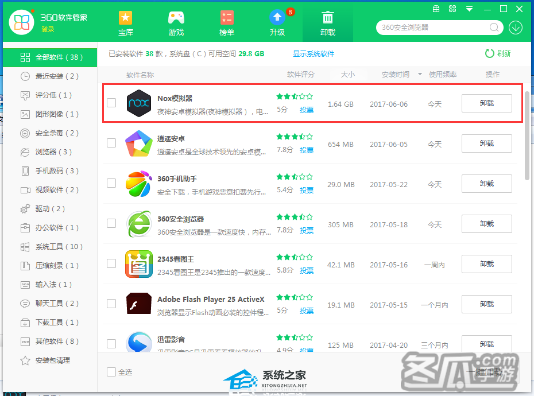This screenshot has height=396, width=534.
Task: Uninstall 逍遥安卓 with 卸载 button
Action: click(487, 143)
